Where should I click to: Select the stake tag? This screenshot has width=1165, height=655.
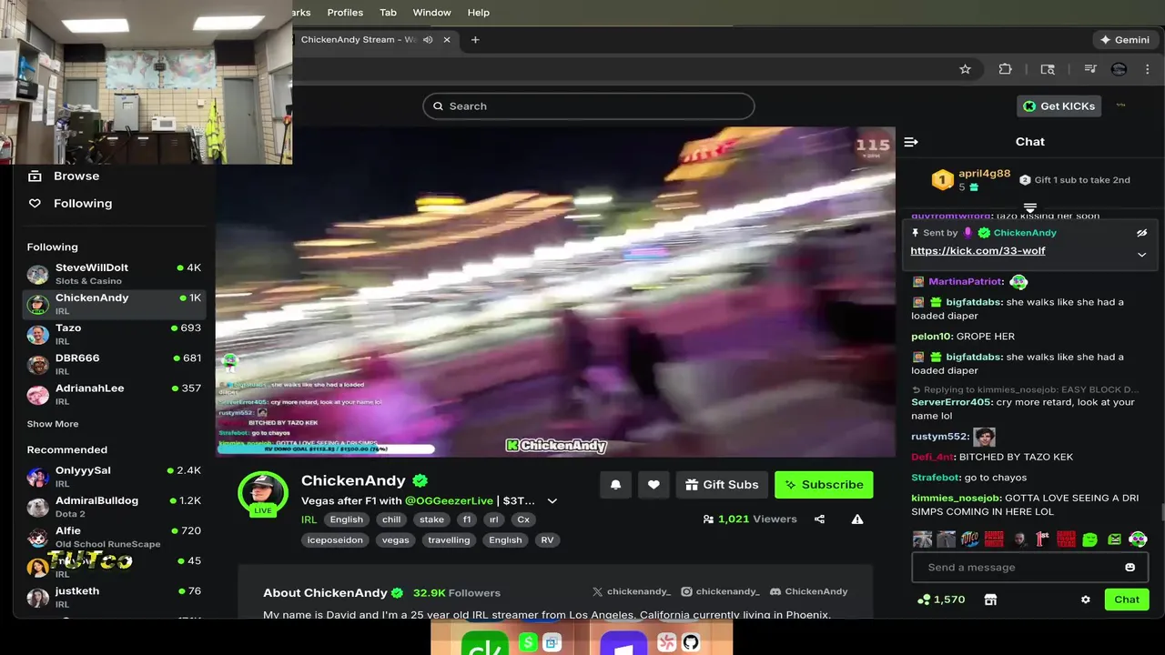(x=431, y=519)
